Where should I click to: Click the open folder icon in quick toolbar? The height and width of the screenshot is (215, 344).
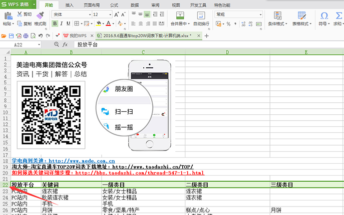tap(4, 36)
